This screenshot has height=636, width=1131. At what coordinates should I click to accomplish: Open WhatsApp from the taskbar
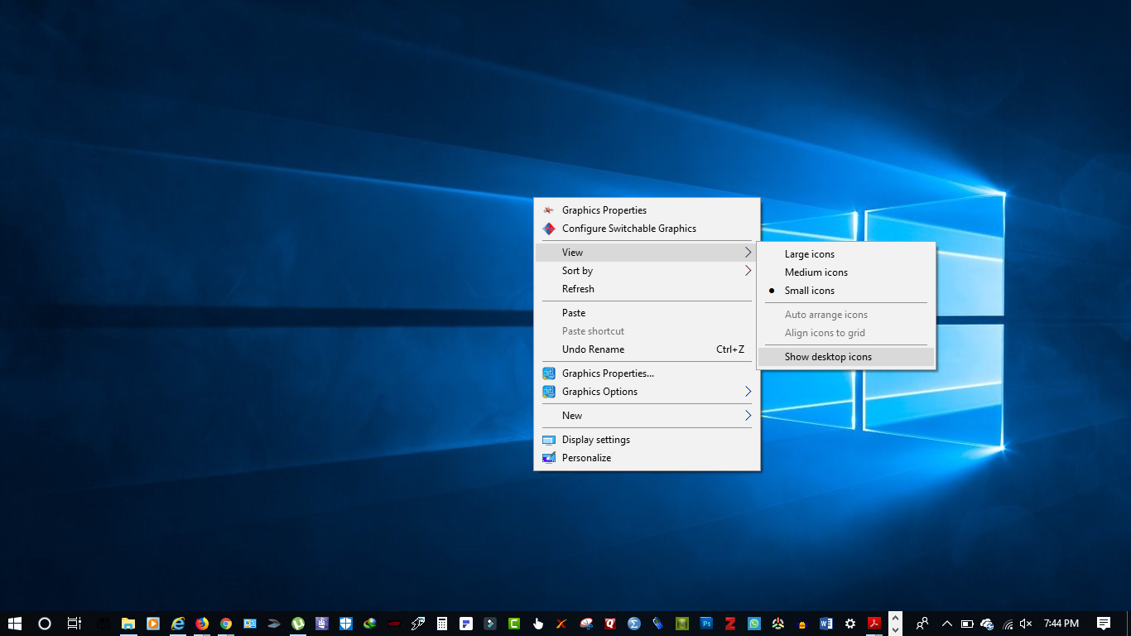(x=754, y=623)
